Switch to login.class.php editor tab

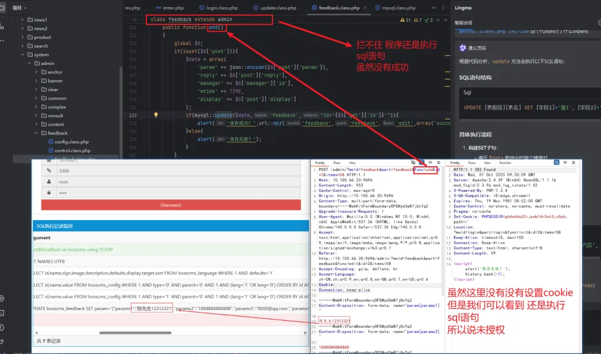(219, 8)
